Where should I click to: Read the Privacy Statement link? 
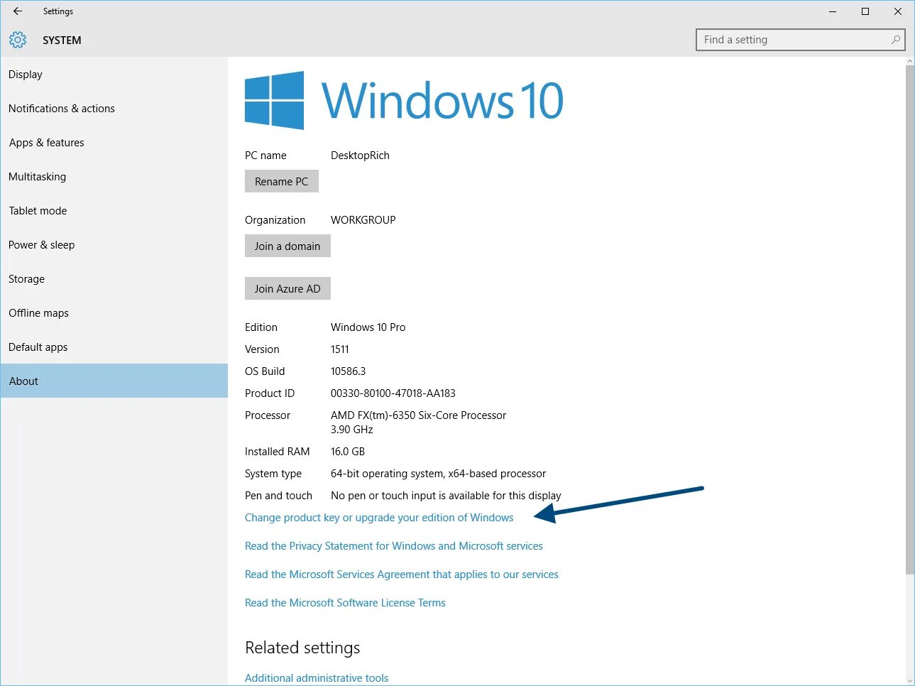tap(394, 546)
